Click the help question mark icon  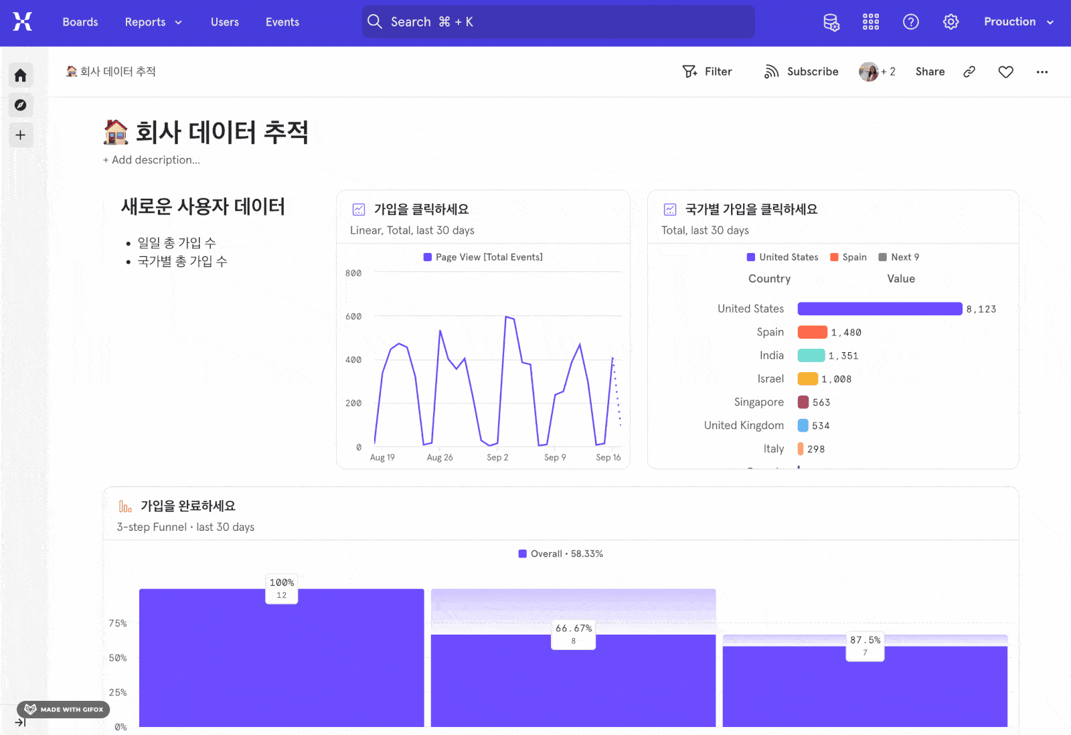coord(910,22)
